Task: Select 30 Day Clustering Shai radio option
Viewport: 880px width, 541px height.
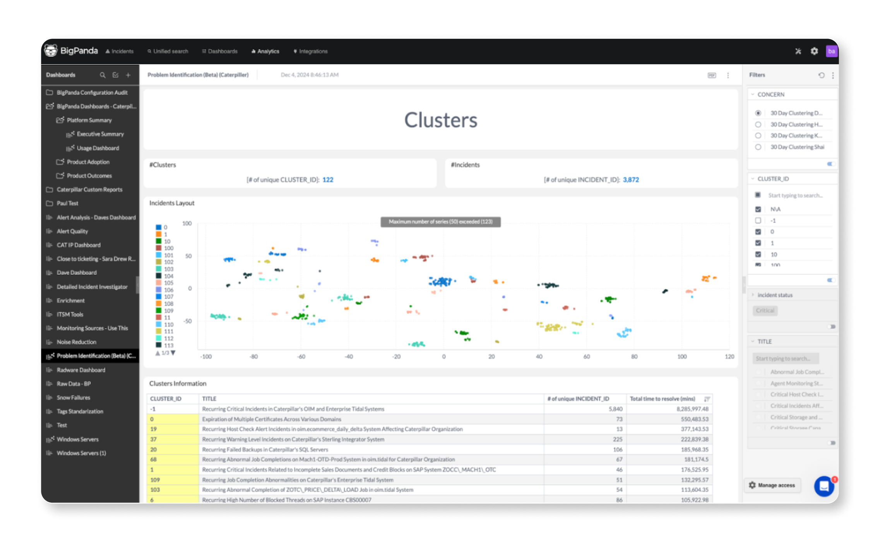Action: pyautogui.click(x=758, y=147)
